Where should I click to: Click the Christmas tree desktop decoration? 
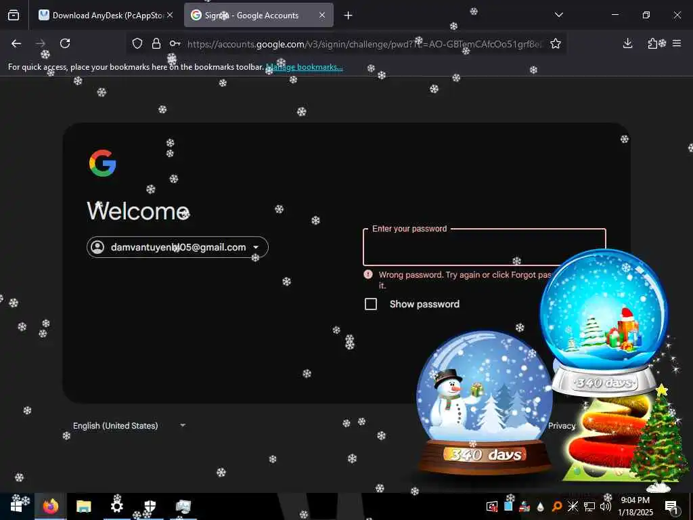[x=658, y=438]
